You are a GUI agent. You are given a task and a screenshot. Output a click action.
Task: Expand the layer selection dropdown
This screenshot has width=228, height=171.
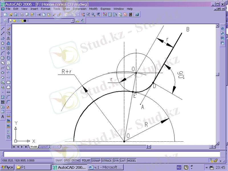point(73,21)
